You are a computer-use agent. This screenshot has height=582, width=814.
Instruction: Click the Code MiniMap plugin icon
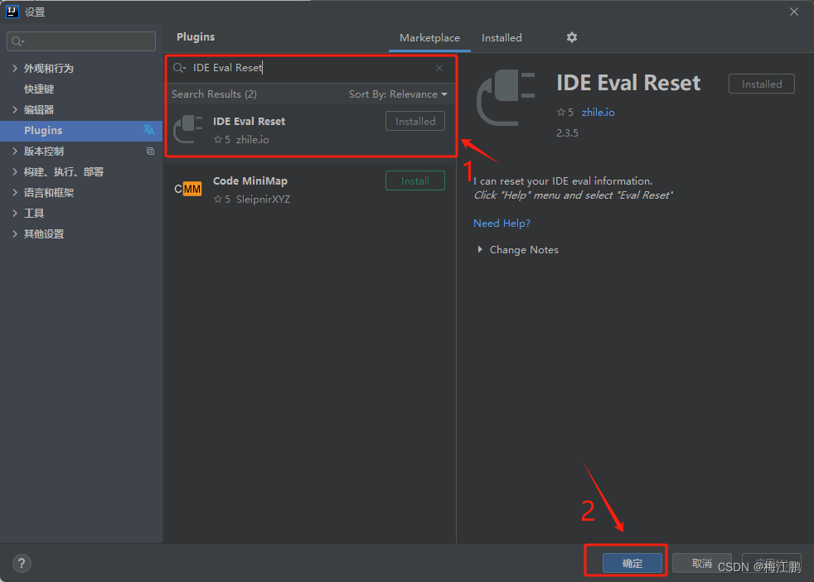(x=188, y=189)
